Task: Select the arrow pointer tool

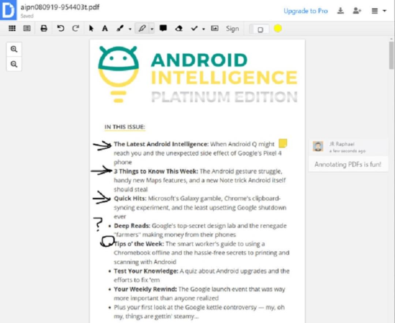Action: pos(91,28)
